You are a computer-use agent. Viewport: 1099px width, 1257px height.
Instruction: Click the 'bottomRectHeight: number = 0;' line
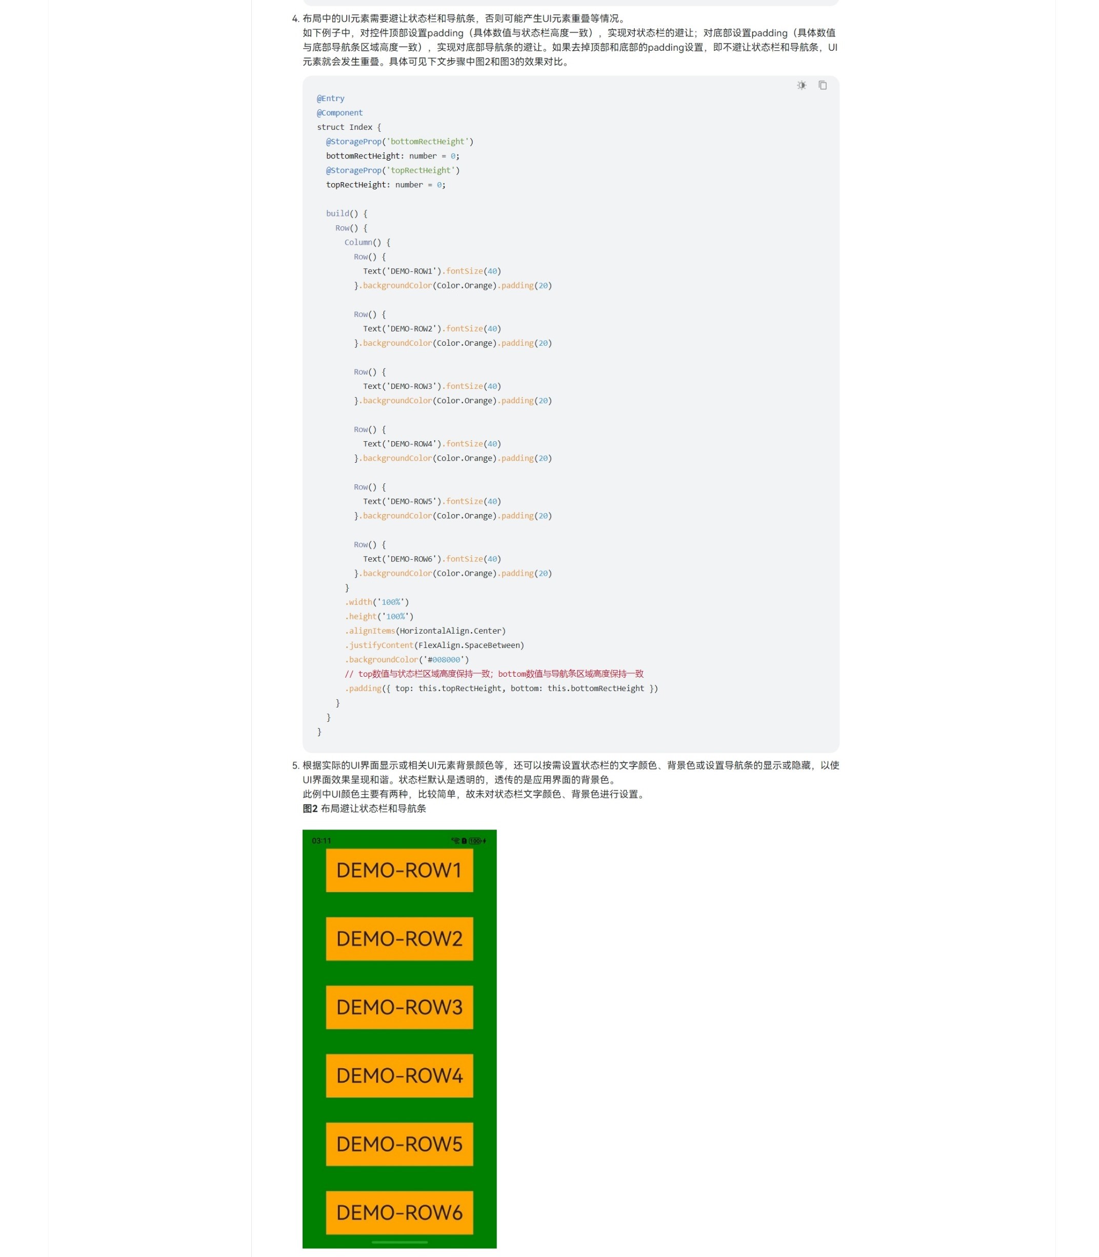[x=392, y=156]
